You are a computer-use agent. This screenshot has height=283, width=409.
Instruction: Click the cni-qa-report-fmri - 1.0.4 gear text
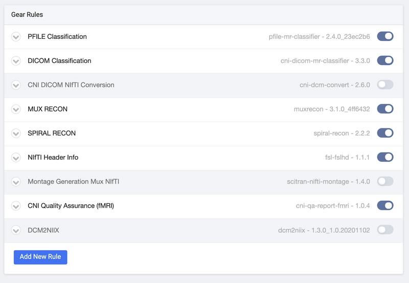click(x=333, y=206)
